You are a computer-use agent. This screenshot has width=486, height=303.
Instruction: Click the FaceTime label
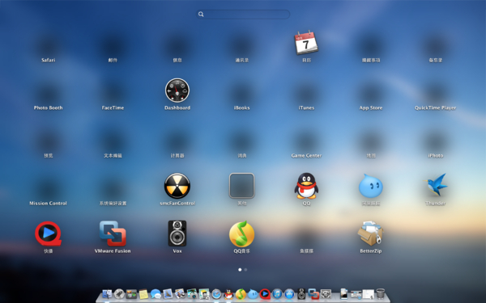click(113, 107)
